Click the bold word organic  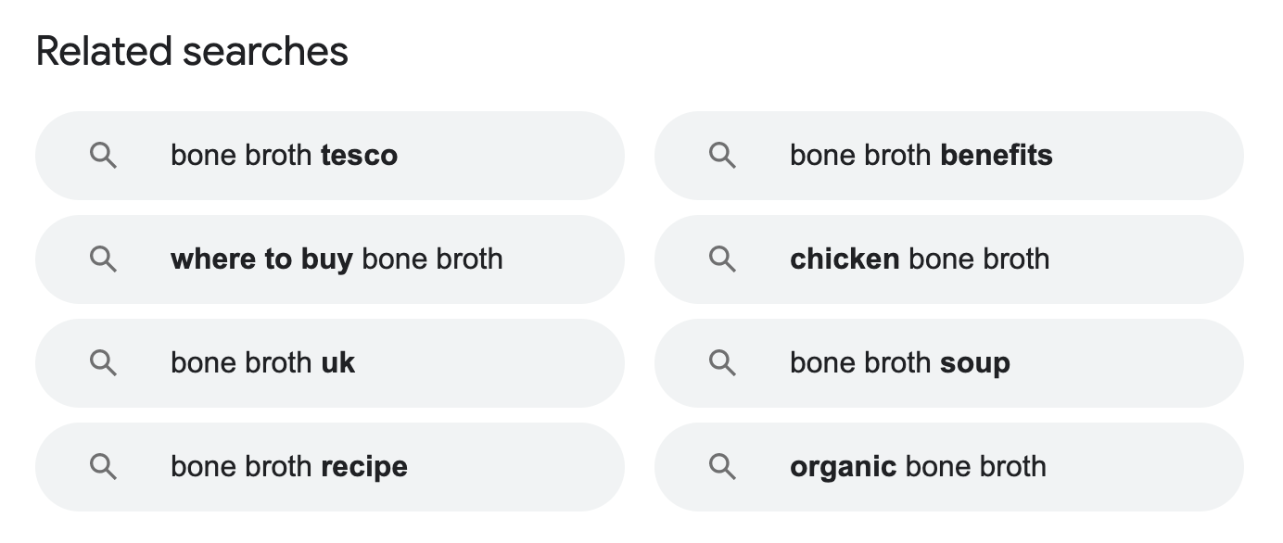843,467
